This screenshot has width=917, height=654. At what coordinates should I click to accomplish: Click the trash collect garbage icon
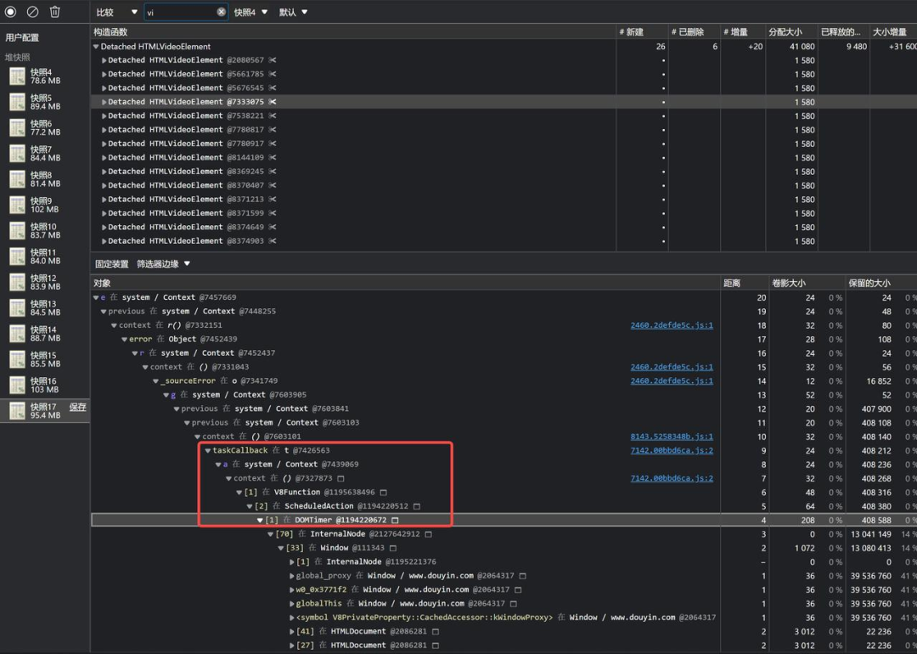[x=55, y=12]
